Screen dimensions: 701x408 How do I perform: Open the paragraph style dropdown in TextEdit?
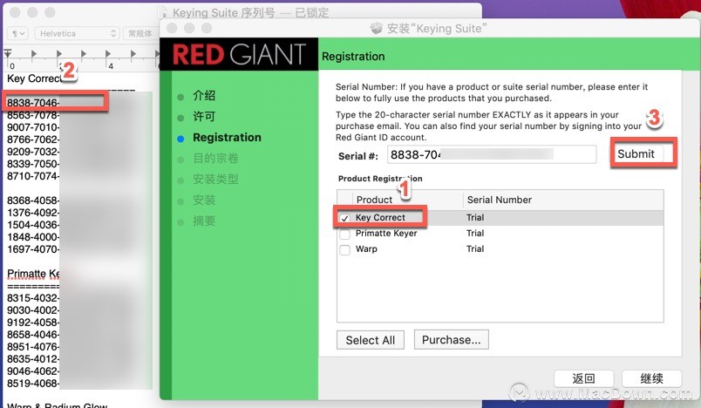[18, 33]
